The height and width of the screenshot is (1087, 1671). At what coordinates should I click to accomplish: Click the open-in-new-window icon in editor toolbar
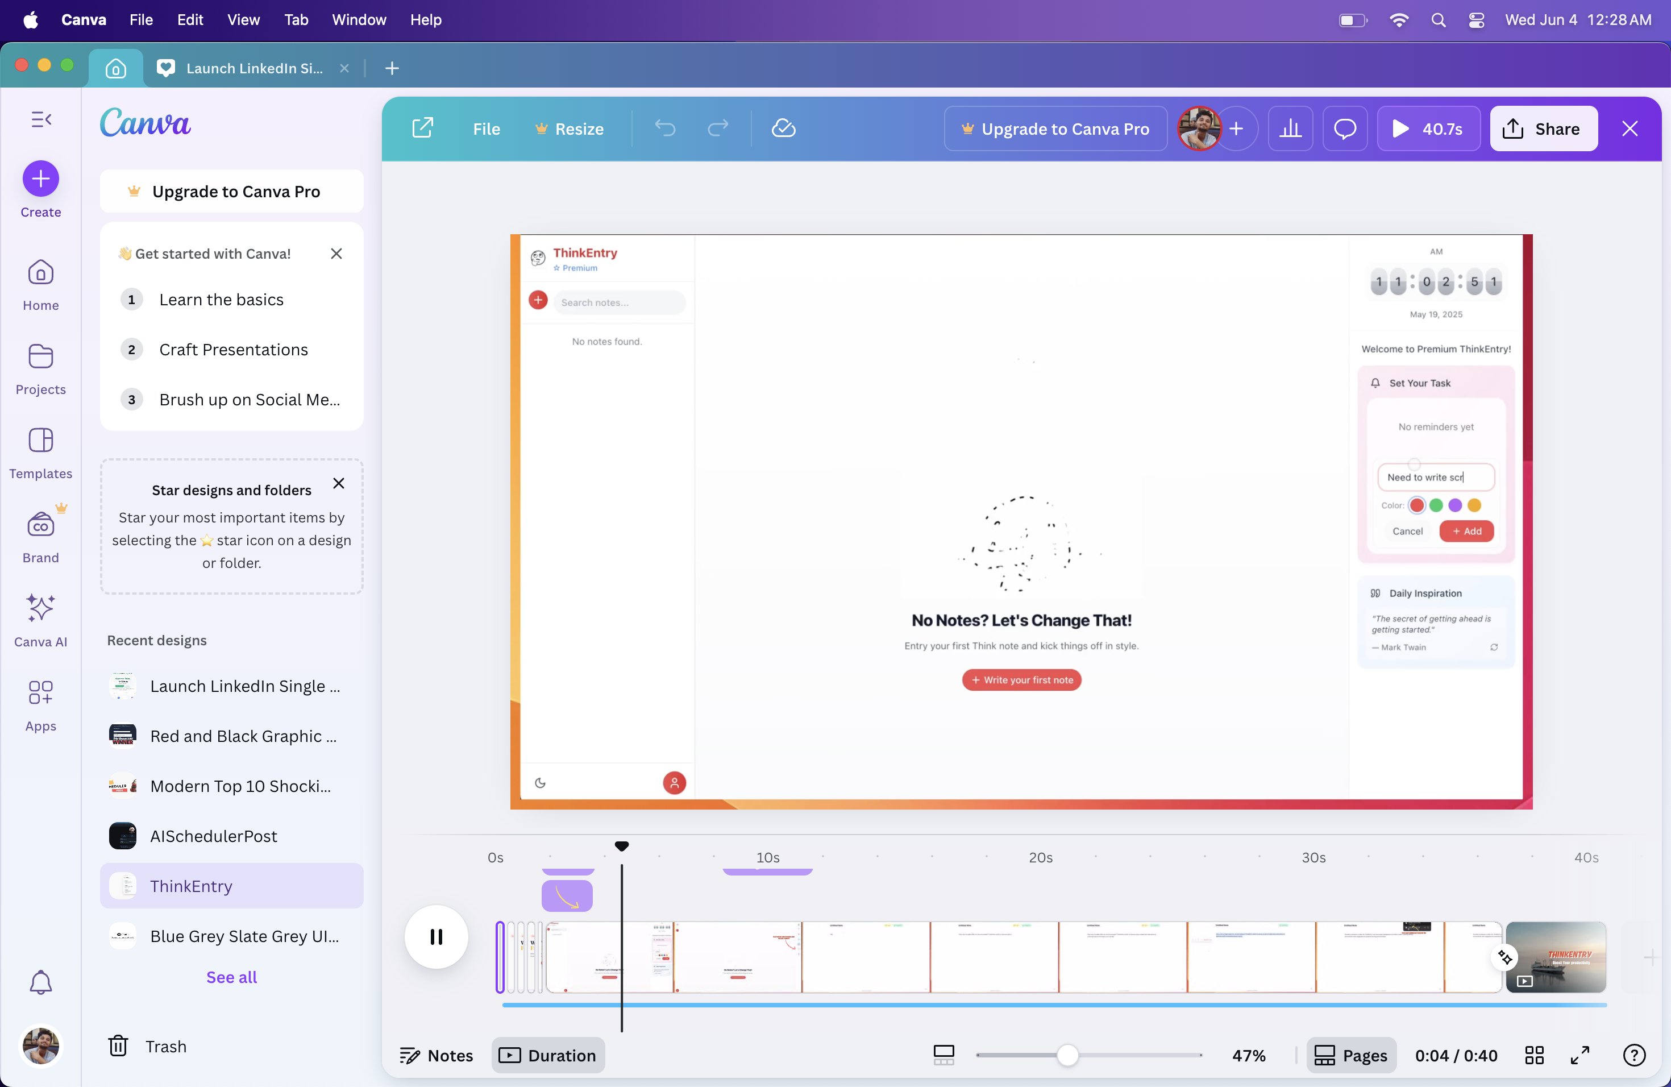pos(422,128)
